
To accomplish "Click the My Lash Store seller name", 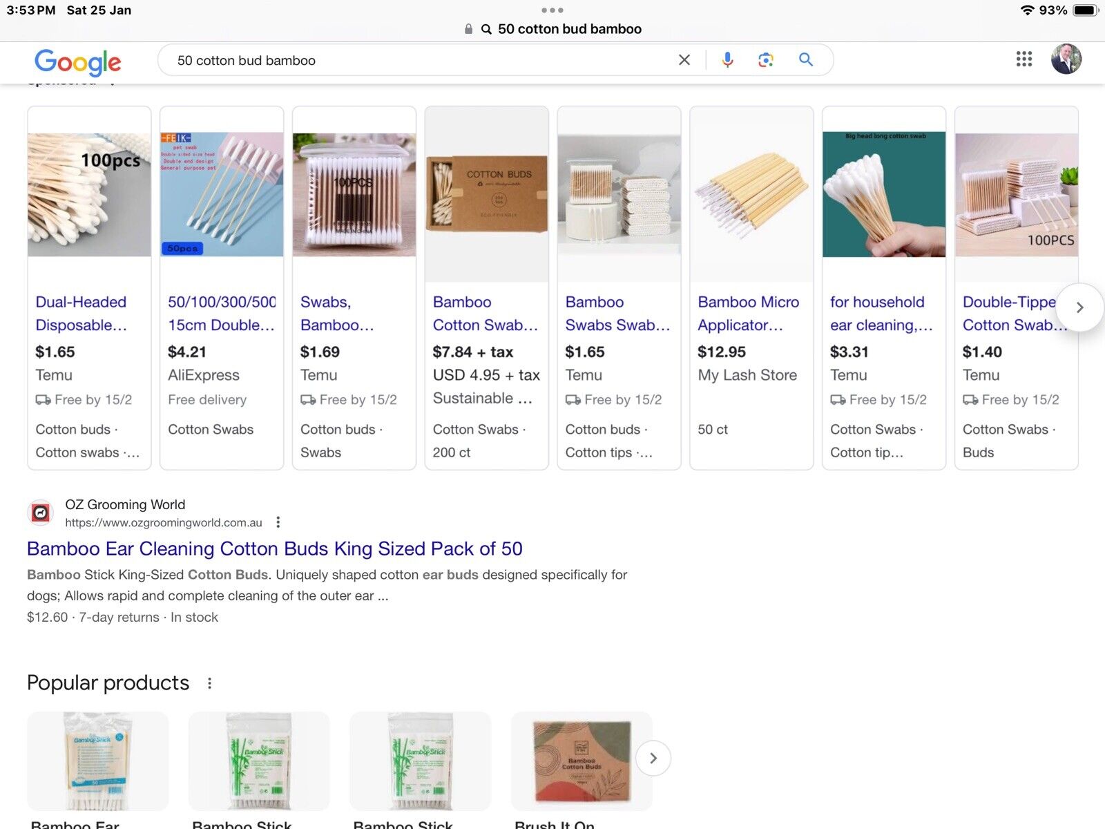I will tap(747, 375).
